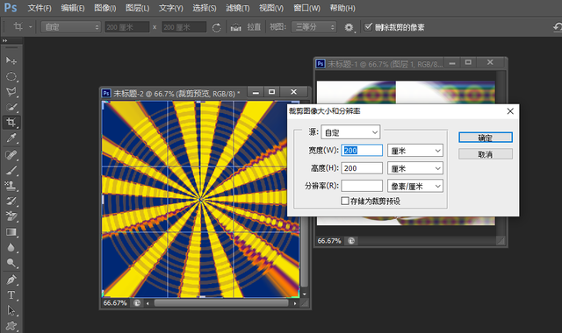Open the 编辑(E) menu
Screen dimensions: 562x333
(73, 8)
